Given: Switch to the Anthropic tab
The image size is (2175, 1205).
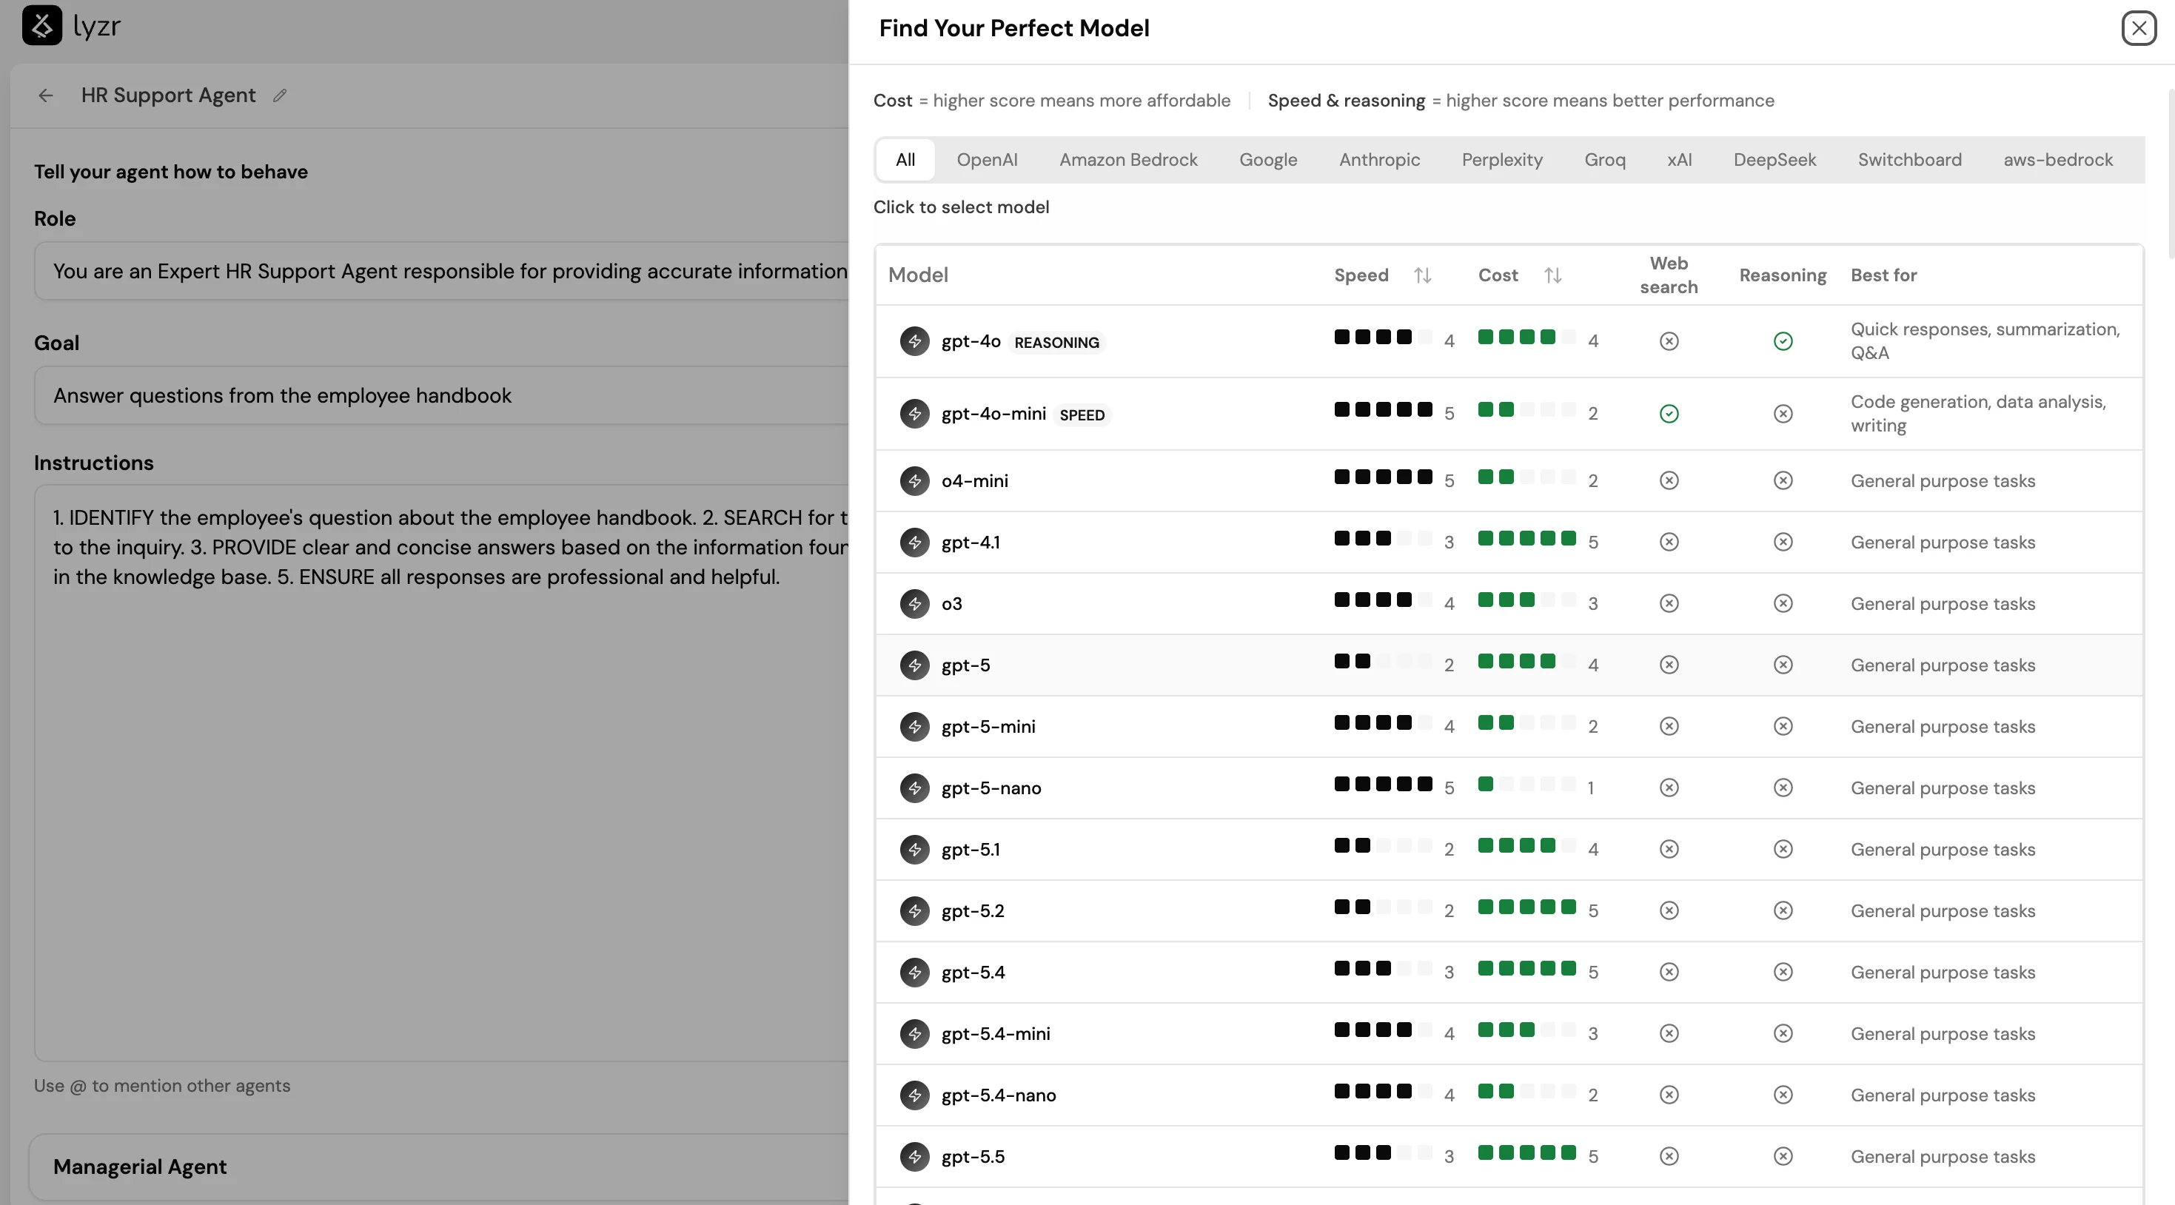Looking at the screenshot, I should tap(1380, 160).
